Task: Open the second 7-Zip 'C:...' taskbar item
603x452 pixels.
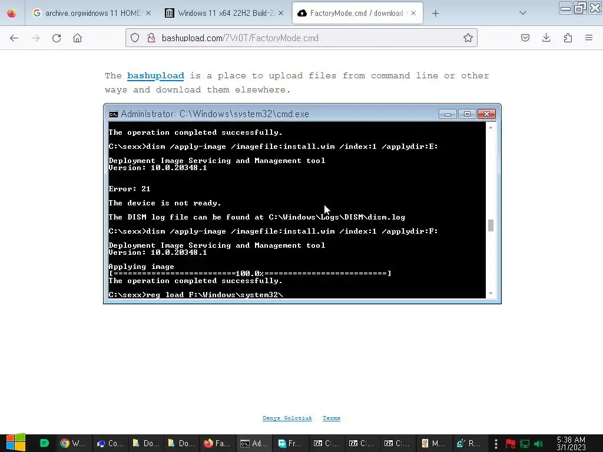Action: [361, 443]
